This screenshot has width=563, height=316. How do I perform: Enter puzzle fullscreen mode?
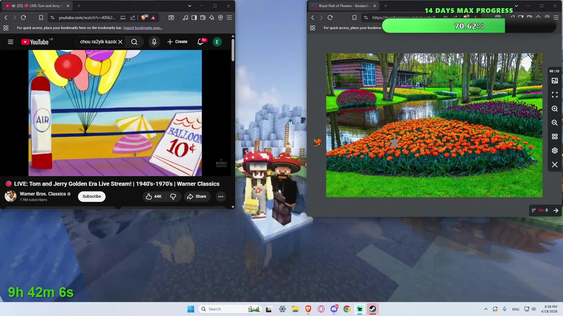point(555,95)
